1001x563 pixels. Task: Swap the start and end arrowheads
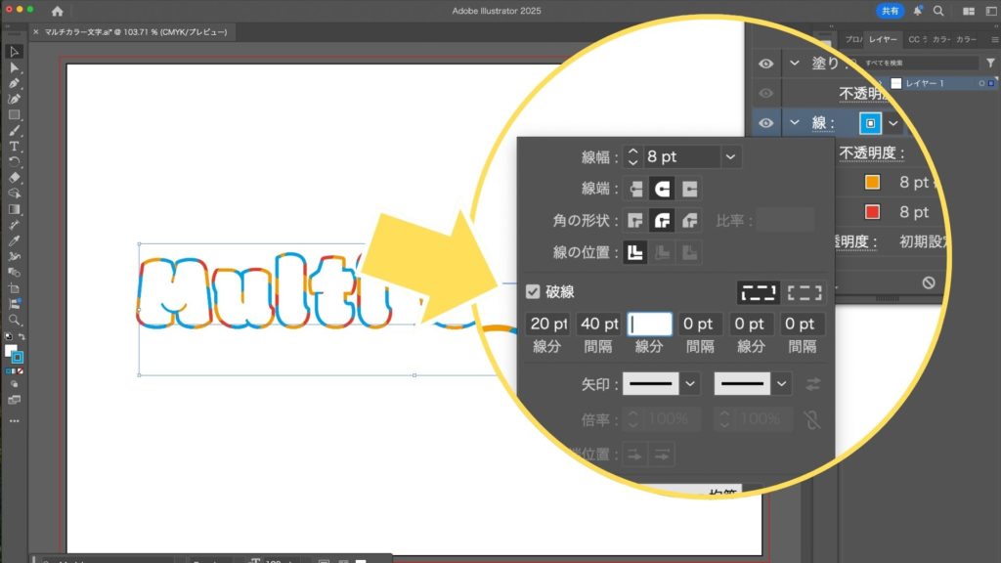[x=812, y=384]
